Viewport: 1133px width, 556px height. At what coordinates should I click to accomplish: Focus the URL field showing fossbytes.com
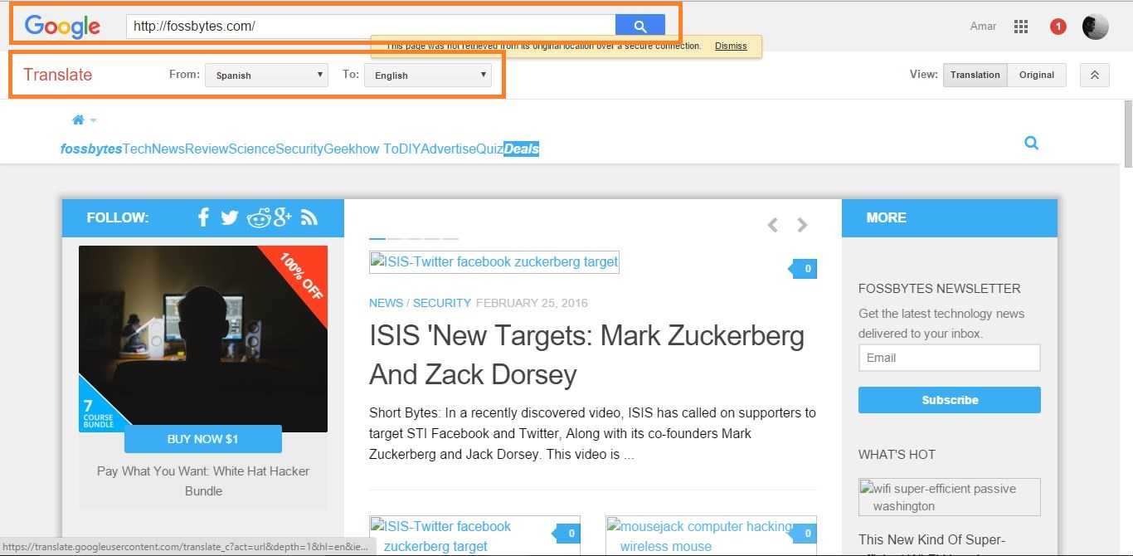tap(371, 27)
